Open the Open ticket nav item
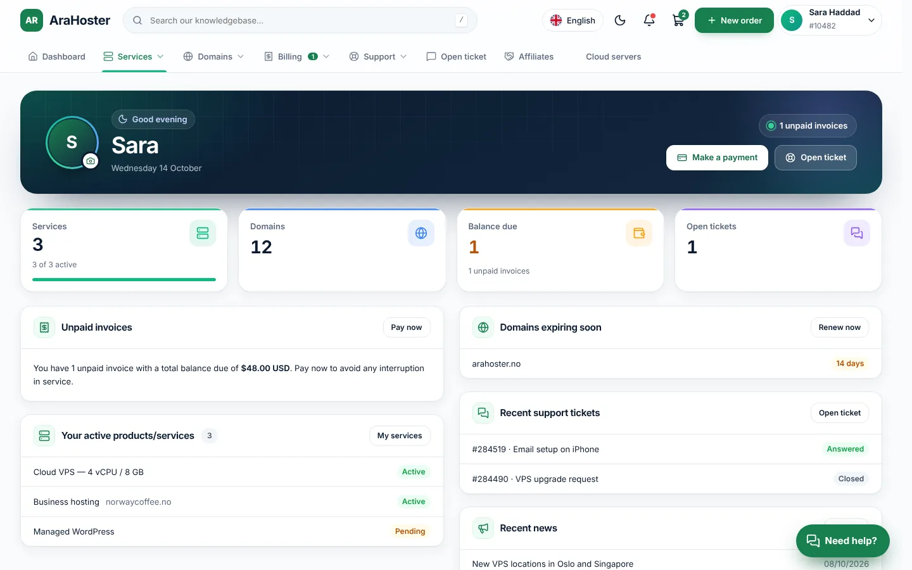This screenshot has width=912, height=570. pyautogui.click(x=457, y=56)
